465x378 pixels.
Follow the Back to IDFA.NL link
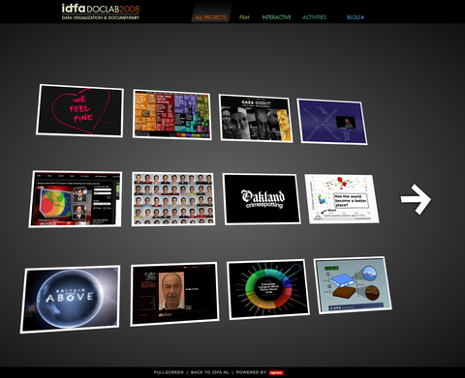pyautogui.click(x=210, y=372)
